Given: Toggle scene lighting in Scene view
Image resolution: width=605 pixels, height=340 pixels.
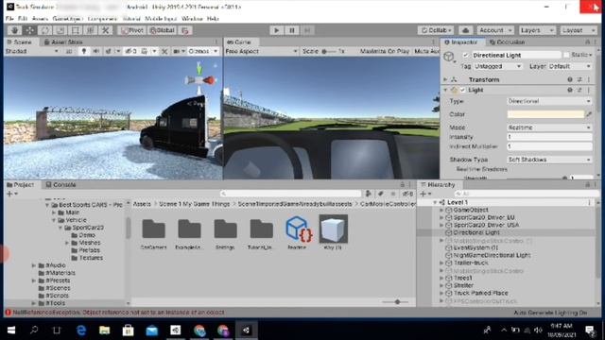Looking at the screenshot, I should coord(84,51).
